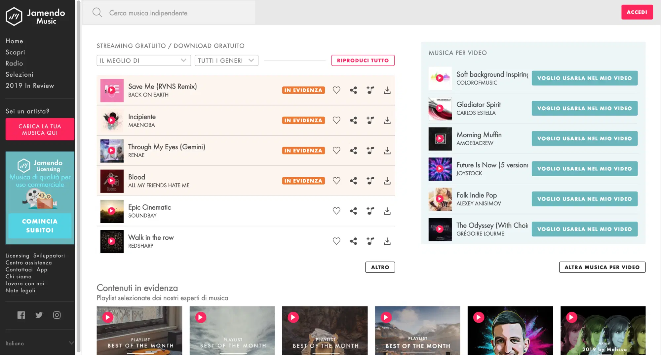Go to Scopri in the sidebar

tap(15, 52)
